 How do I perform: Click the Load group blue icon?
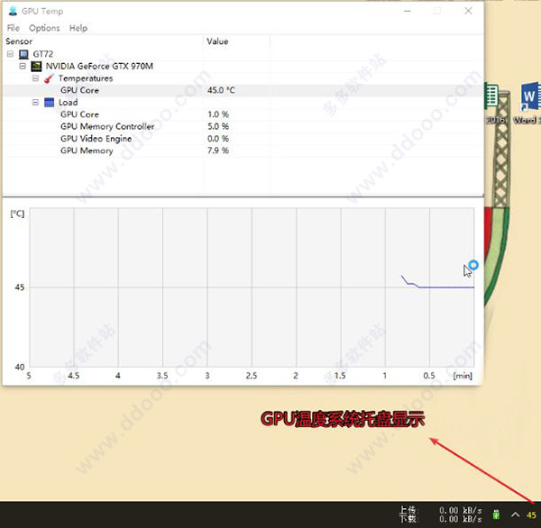pyautogui.click(x=50, y=103)
